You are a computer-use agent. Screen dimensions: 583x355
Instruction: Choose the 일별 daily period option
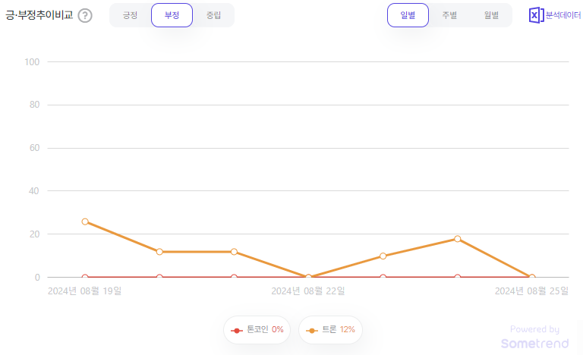click(408, 15)
